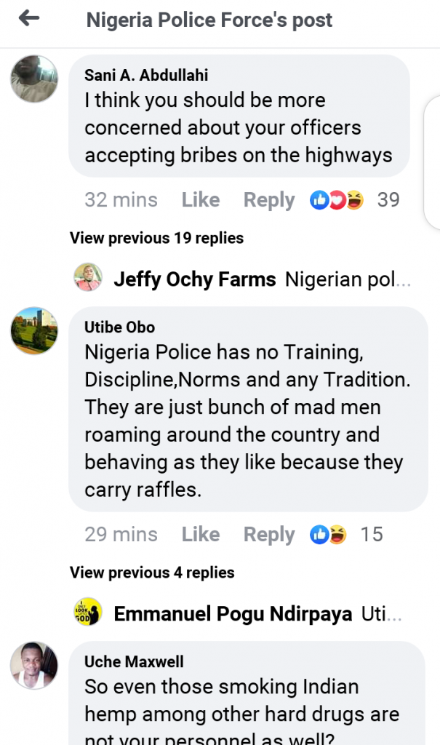Reply to Sani A. Abdullahi's comment
The height and width of the screenshot is (745, 440).
[269, 200]
